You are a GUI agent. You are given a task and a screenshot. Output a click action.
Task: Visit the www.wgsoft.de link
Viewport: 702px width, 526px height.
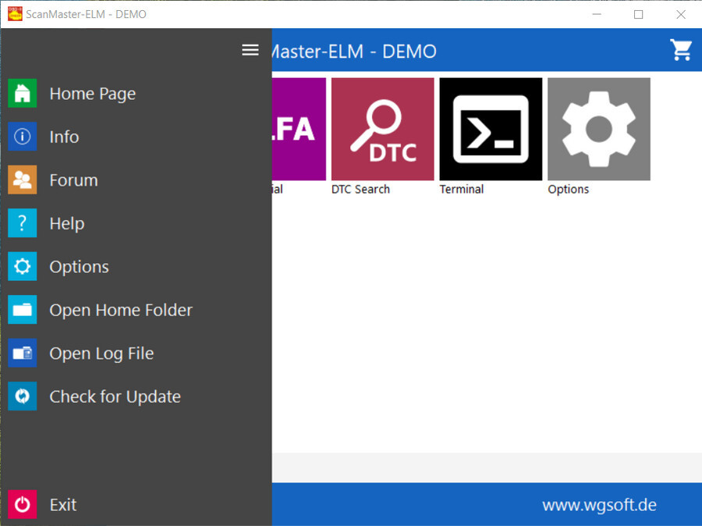pyautogui.click(x=600, y=505)
